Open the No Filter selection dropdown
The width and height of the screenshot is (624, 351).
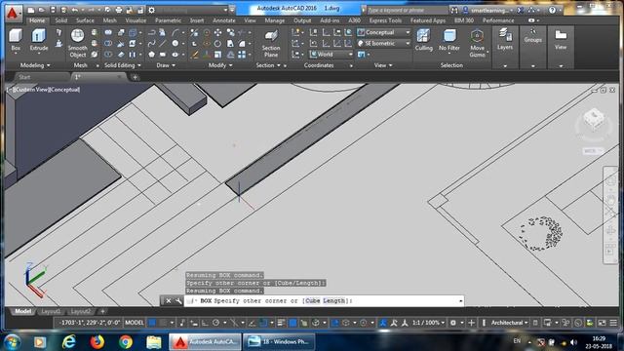449,40
